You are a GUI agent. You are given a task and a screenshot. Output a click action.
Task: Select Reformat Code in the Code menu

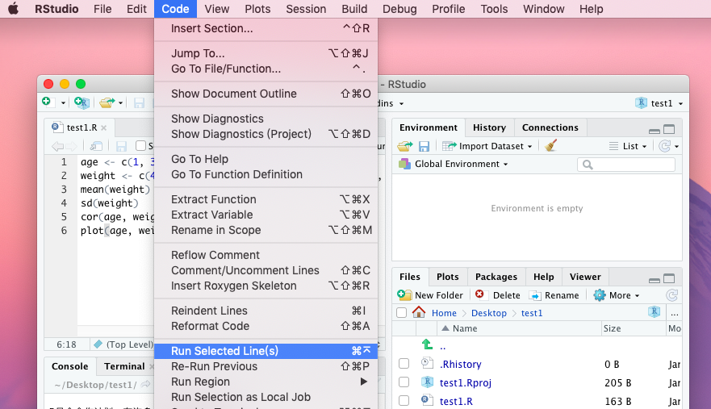pyautogui.click(x=266, y=326)
